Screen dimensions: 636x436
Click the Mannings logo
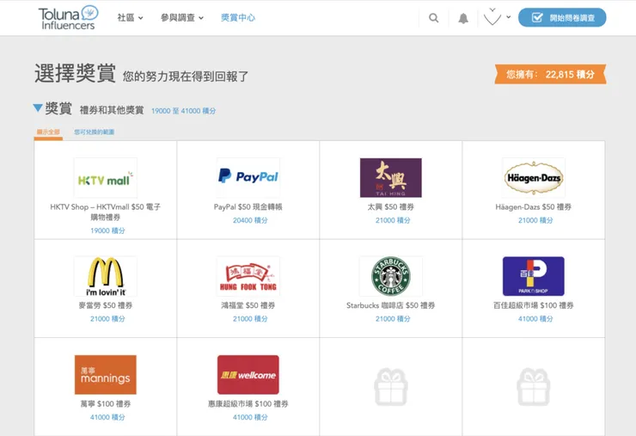[x=106, y=375]
